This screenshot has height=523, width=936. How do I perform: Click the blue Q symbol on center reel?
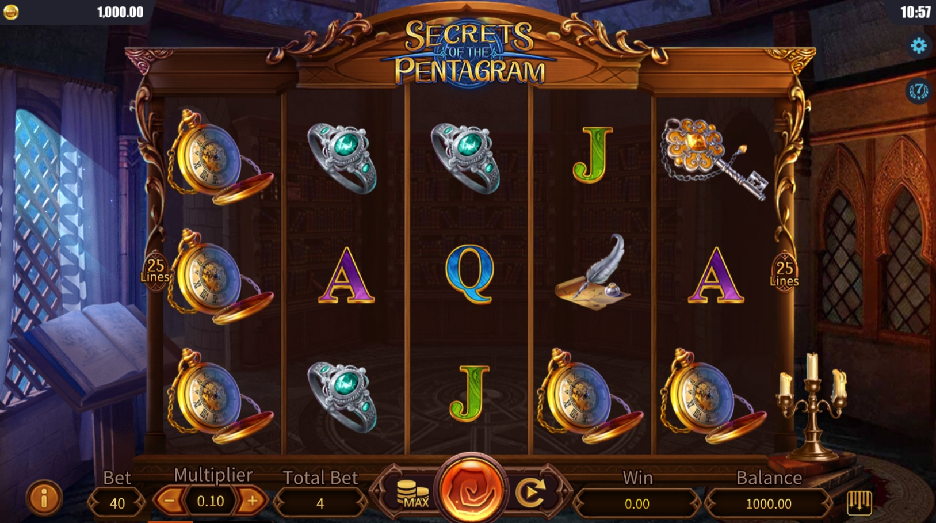(470, 273)
